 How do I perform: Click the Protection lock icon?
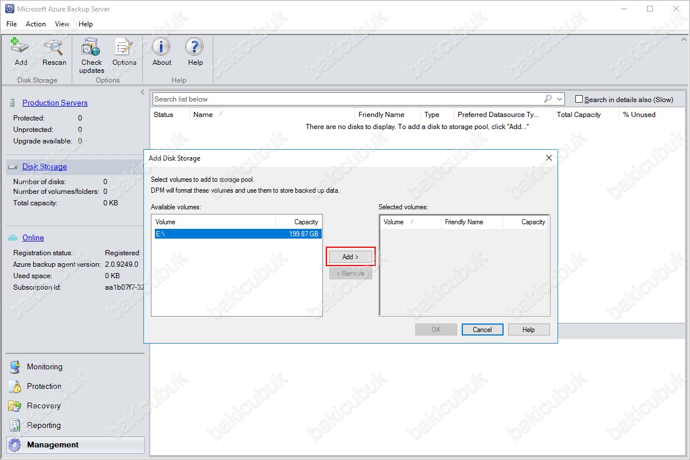click(x=15, y=387)
